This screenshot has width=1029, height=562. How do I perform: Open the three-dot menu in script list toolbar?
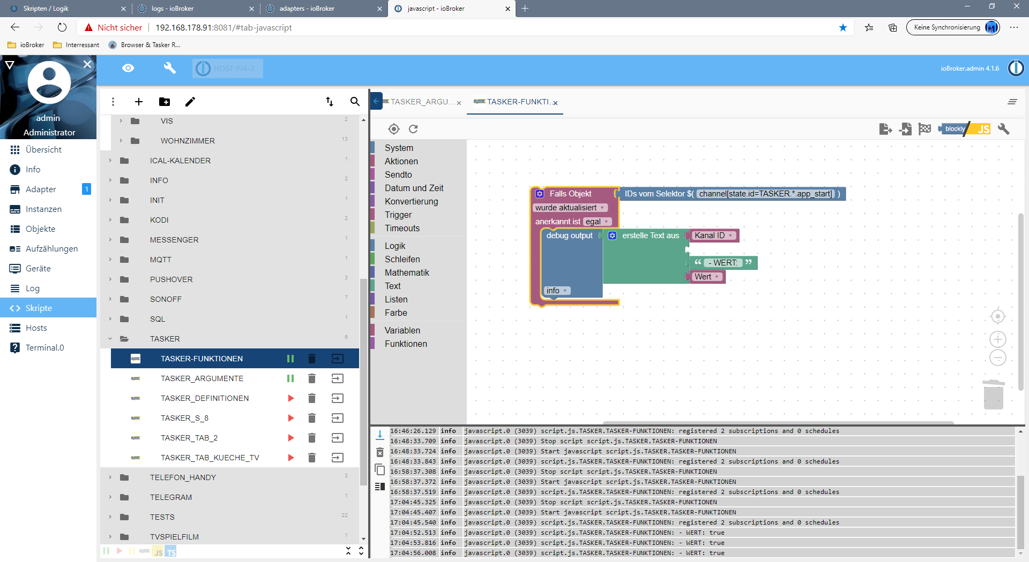[x=113, y=102]
